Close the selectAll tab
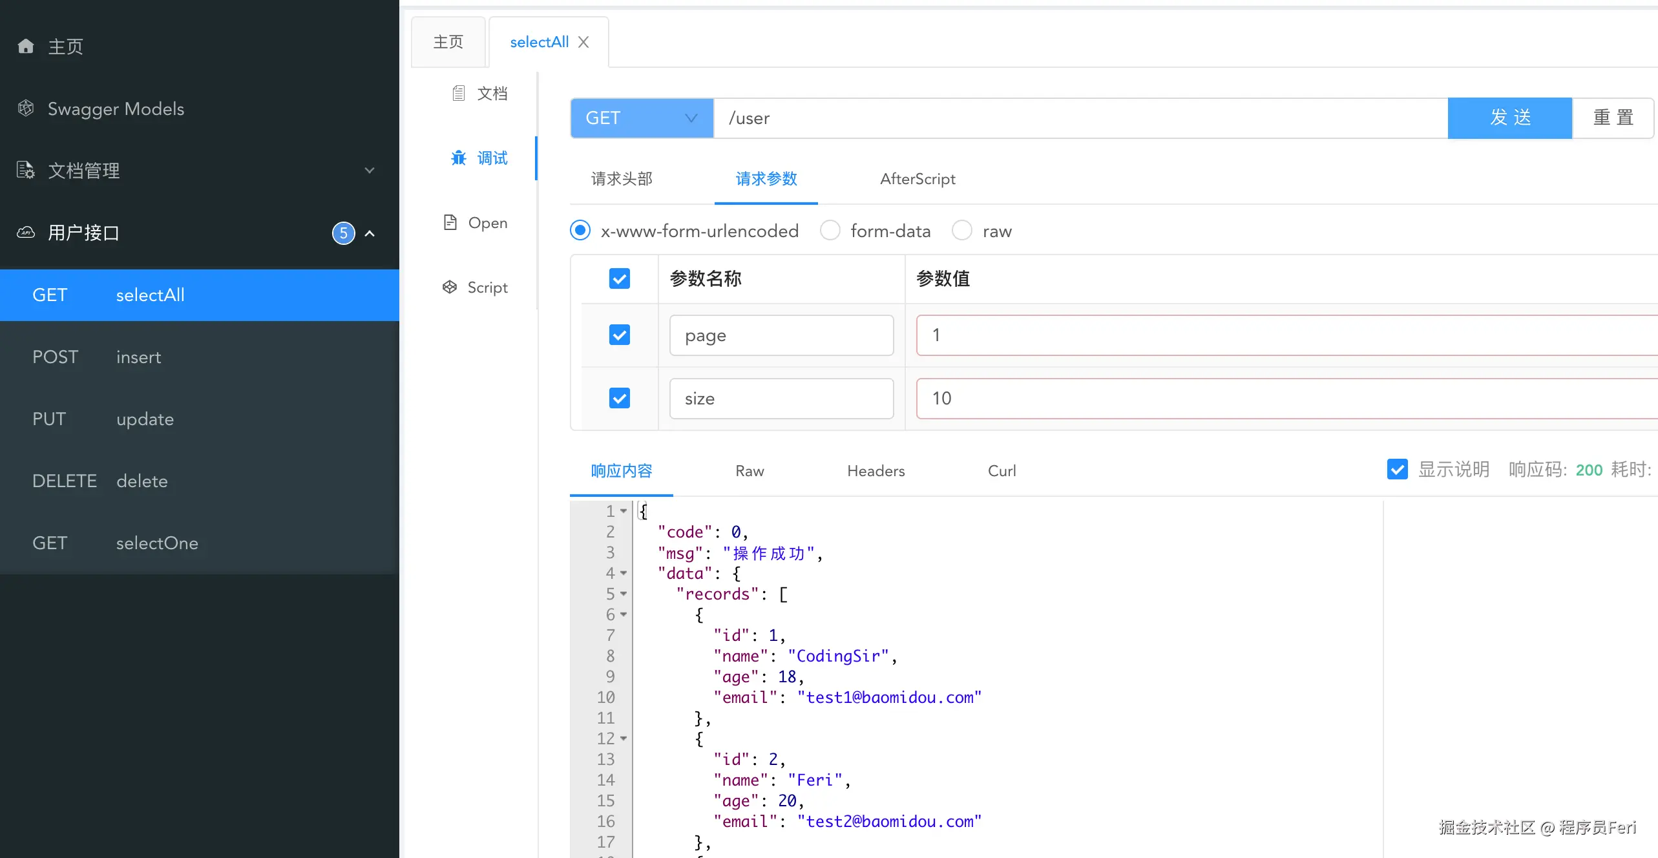 tap(583, 42)
